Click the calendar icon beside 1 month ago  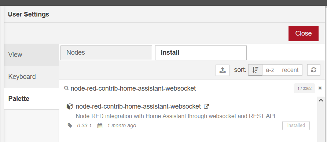(100, 125)
